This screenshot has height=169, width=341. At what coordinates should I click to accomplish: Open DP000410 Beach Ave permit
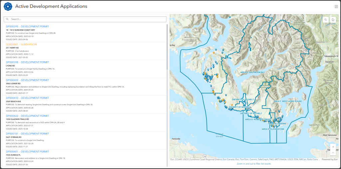click(x=27, y=98)
